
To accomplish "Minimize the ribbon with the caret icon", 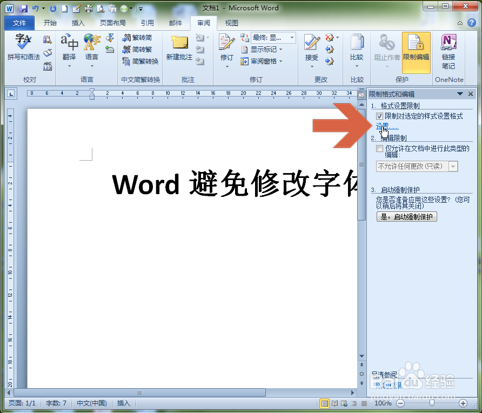I will pos(460,23).
